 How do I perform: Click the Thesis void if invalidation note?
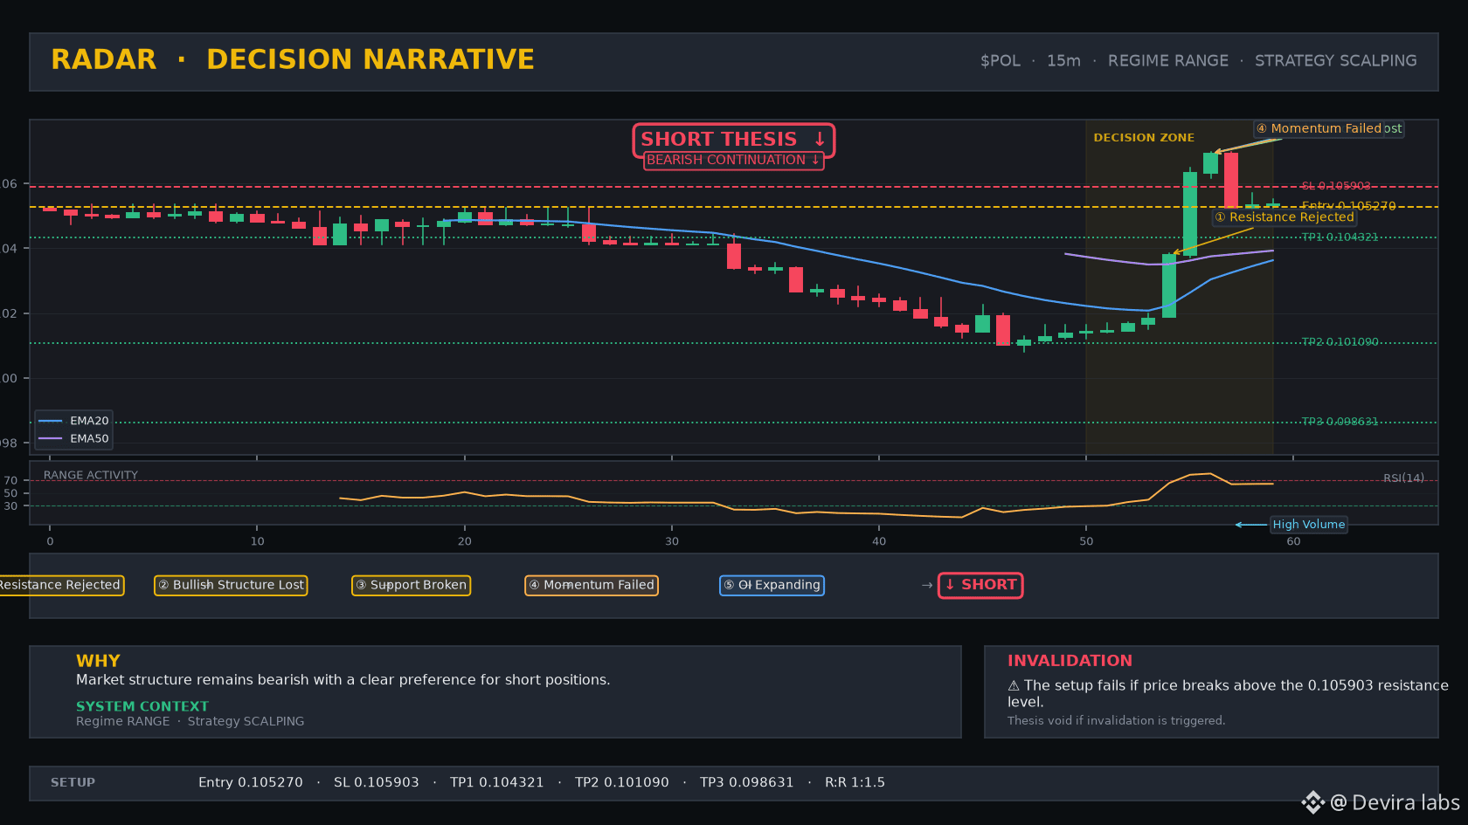1116,721
